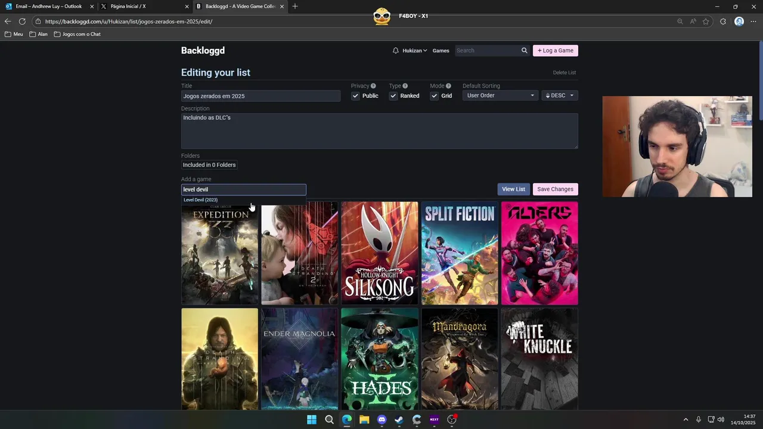Viewport: 763px width, 429px height.
Task: Click the read aloud icon in address bar
Action: [693, 21]
